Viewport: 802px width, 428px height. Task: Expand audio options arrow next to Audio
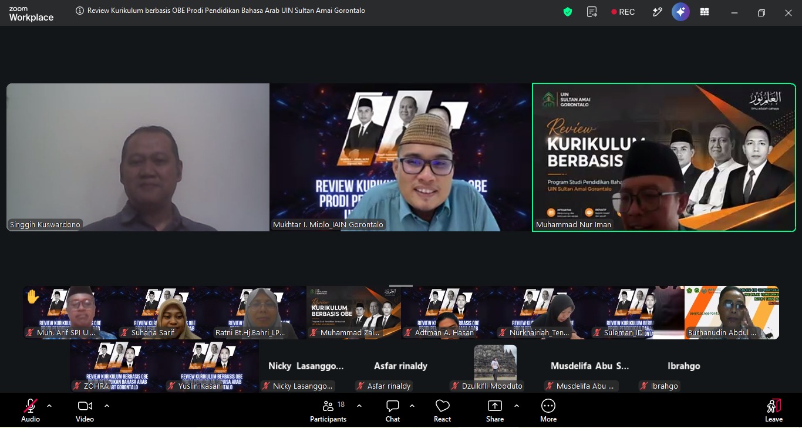click(49, 406)
